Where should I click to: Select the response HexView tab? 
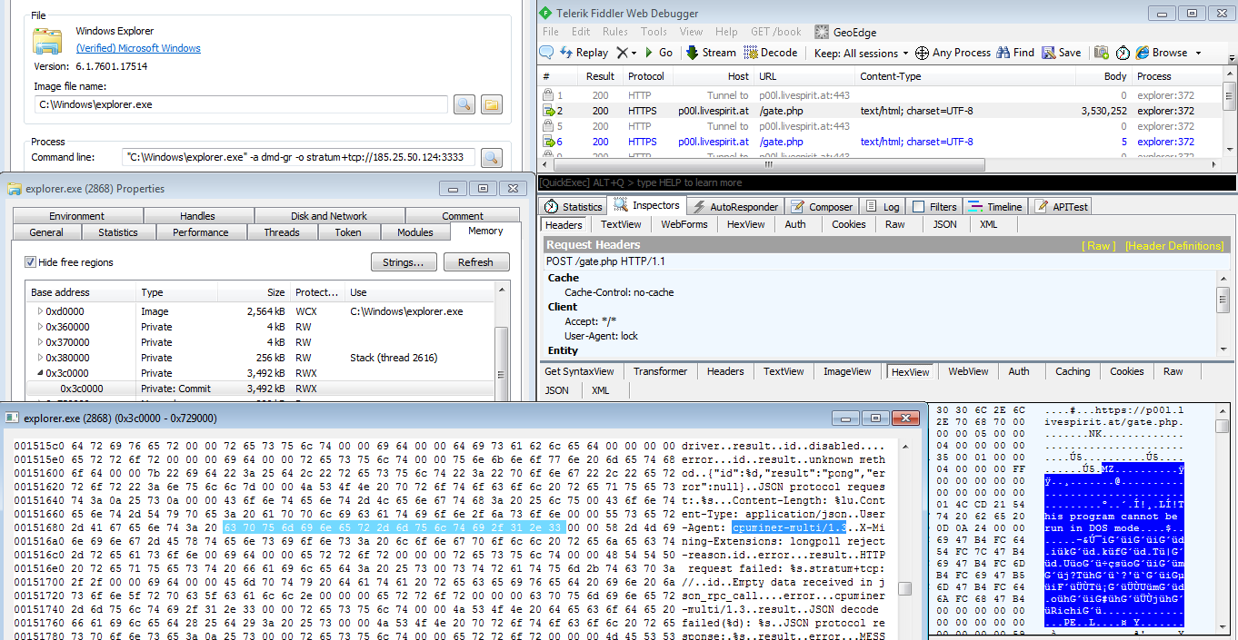pyautogui.click(x=910, y=371)
